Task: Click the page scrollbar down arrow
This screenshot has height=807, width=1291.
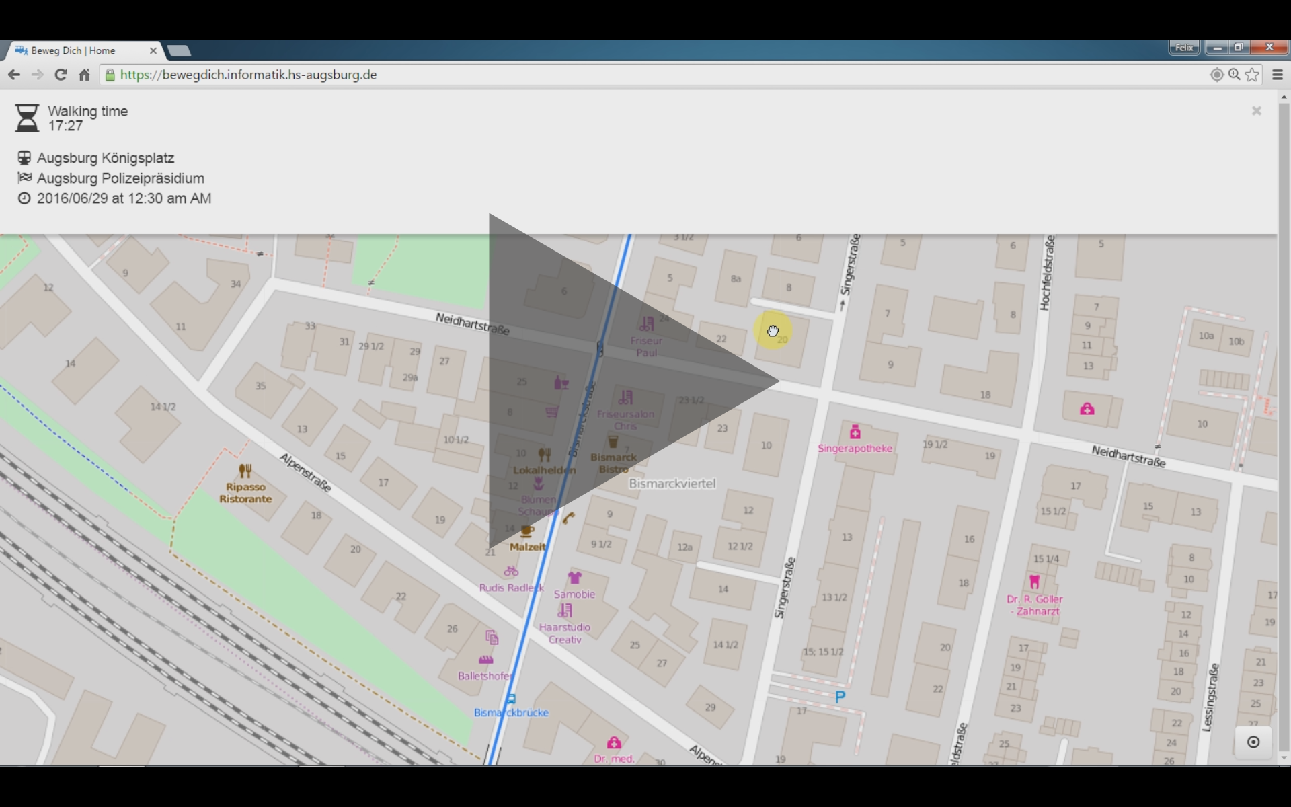Action: (x=1284, y=758)
